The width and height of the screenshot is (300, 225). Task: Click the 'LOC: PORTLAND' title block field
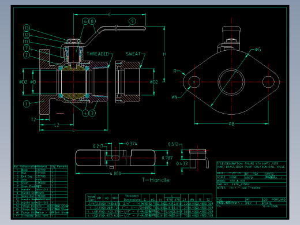[274, 200]
